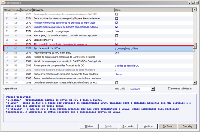Select row Tipo de emissão da NFC-e

pos(98,48)
